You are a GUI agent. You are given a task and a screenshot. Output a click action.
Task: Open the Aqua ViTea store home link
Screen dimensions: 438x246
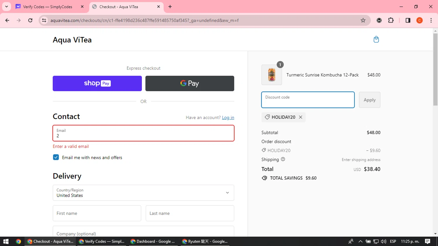(72, 40)
